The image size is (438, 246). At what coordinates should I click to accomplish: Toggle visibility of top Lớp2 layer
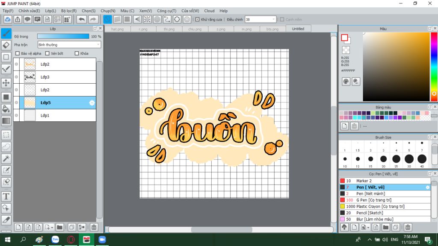click(17, 64)
